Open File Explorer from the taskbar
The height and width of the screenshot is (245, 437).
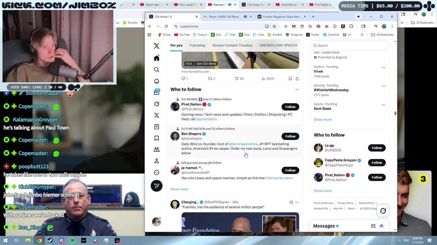click(28, 241)
